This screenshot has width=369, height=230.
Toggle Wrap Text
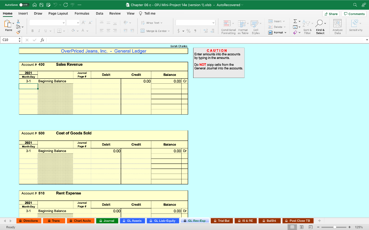[x=152, y=23]
